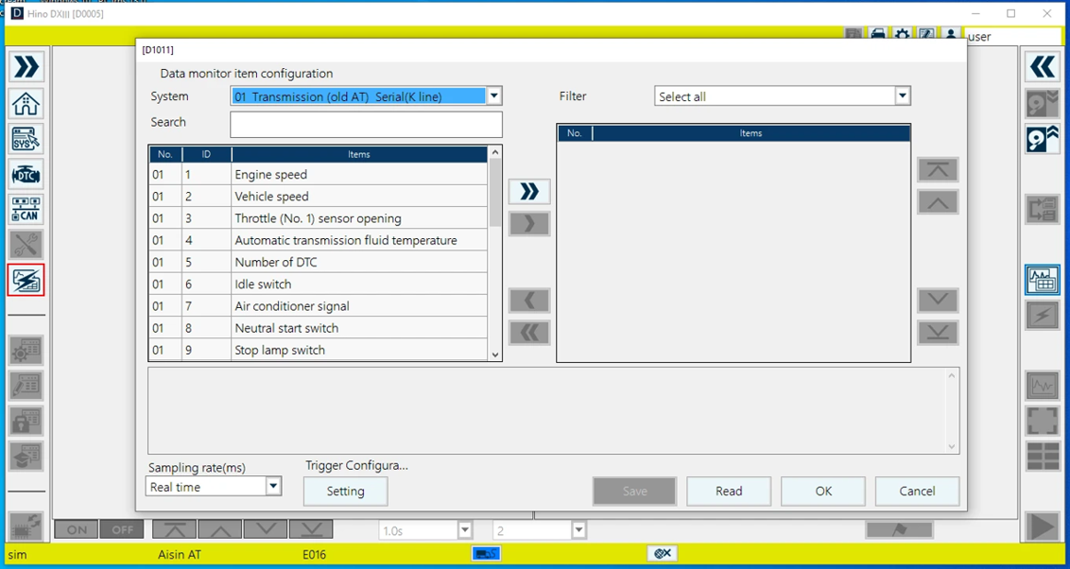Screen dimensions: 1070x569
Task: Select Throttle (No. 1) sensor opening row
Action: click(318, 218)
